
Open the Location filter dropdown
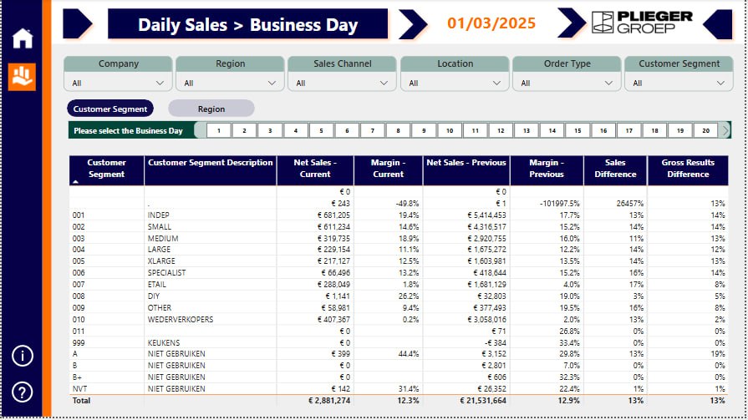(x=454, y=83)
